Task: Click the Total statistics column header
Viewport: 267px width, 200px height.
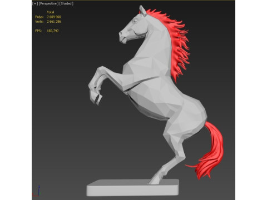Action: [51, 12]
